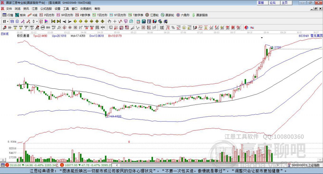Open 赢家服务 dollar-sign service

tap(200, 15)
